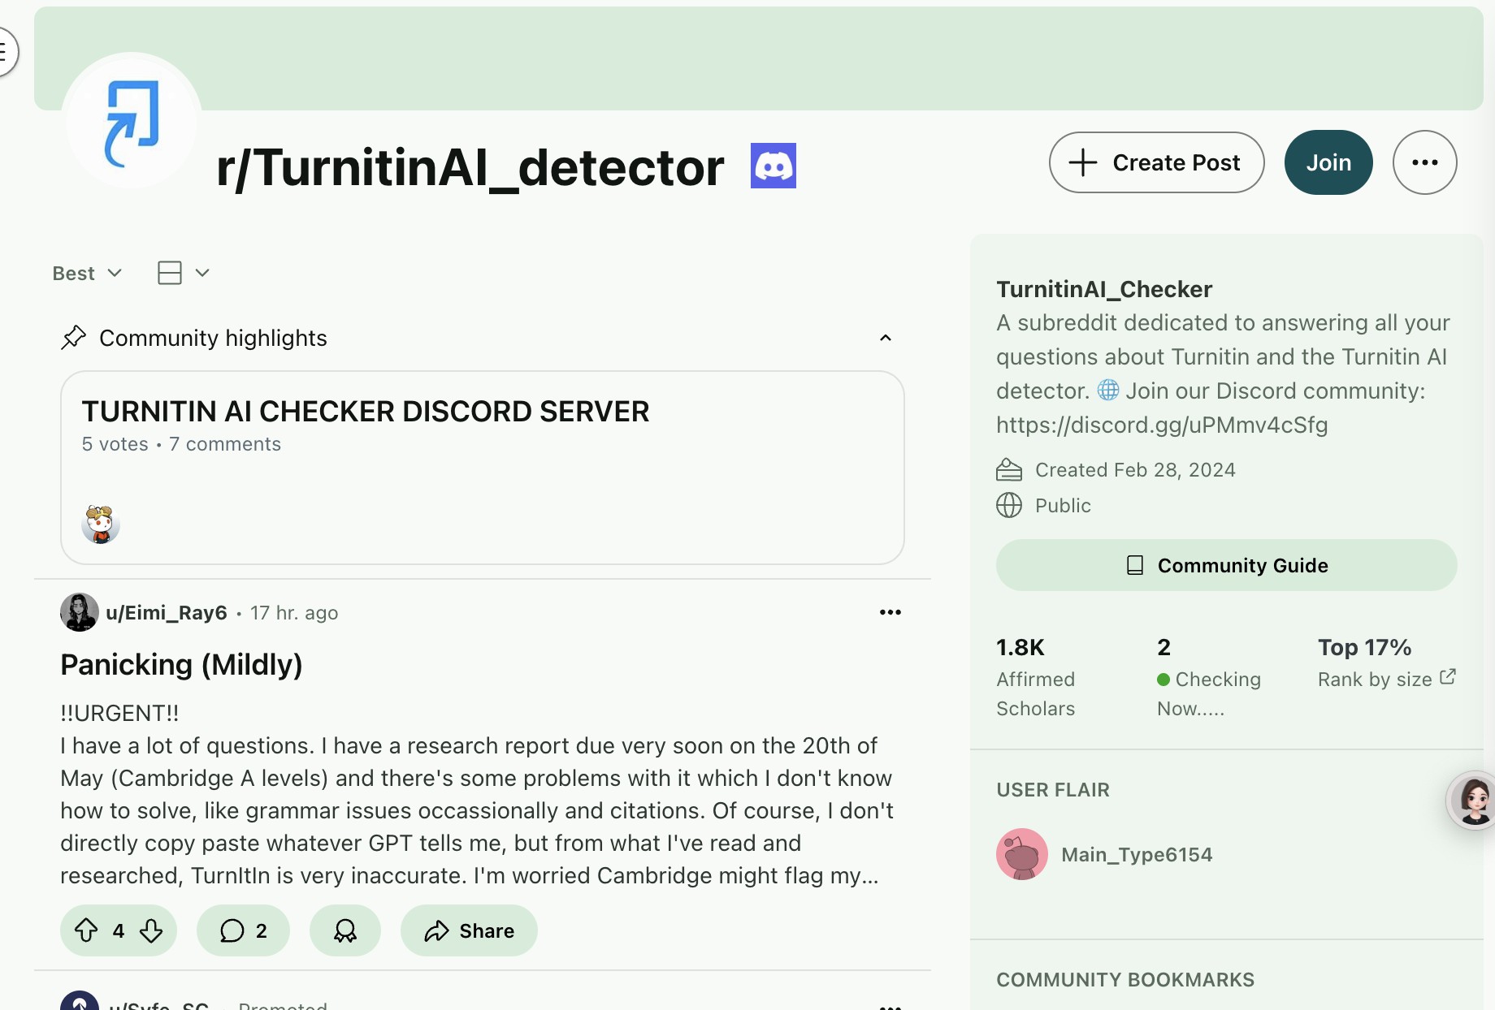Click the Join community button
Image resolution: width=1495 pixels, height=1010 pixels.
1328,162
